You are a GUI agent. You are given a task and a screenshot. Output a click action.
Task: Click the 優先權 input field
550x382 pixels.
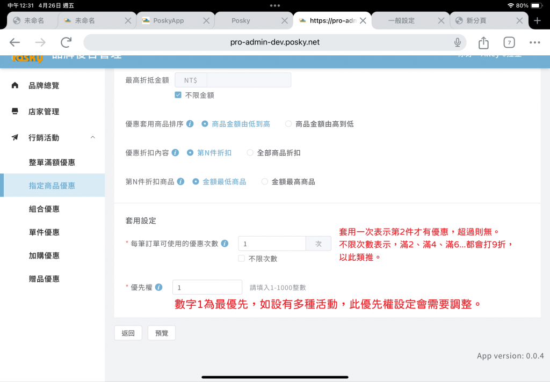click(x=207, y=288)
